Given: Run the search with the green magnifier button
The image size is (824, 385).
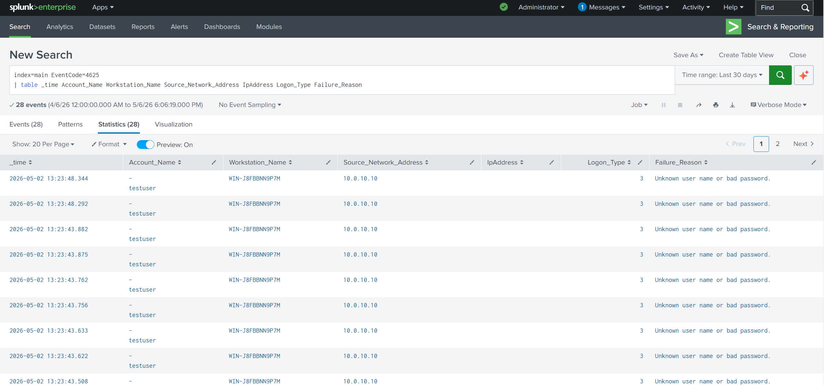Looking at the screenshot, I should pyautogui.click(x=780, y=75).
